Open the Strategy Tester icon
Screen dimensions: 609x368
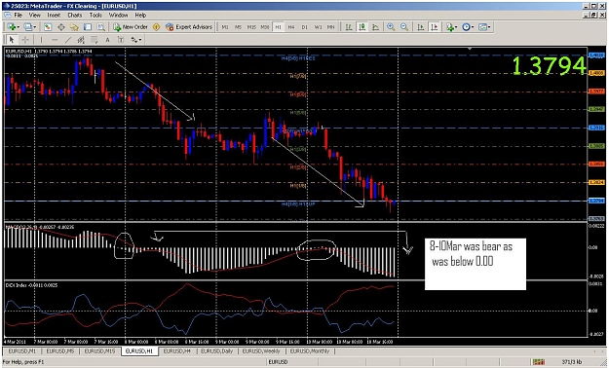tap(101, 27)
